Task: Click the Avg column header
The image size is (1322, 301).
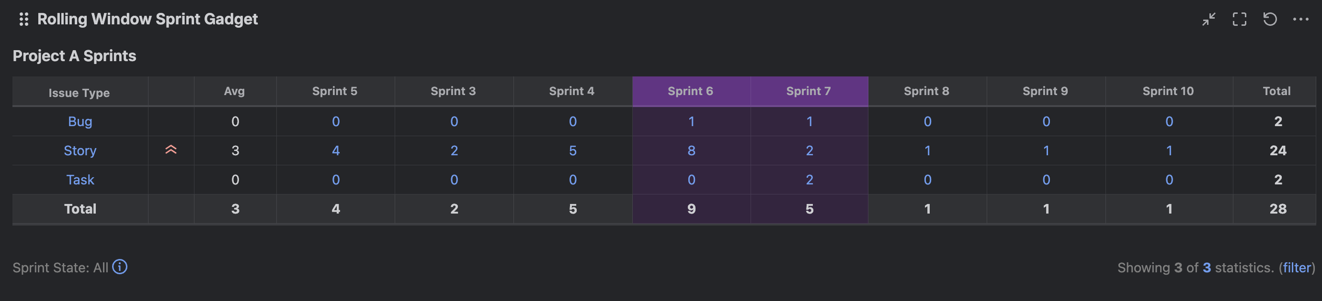Action: pos(236,91)
